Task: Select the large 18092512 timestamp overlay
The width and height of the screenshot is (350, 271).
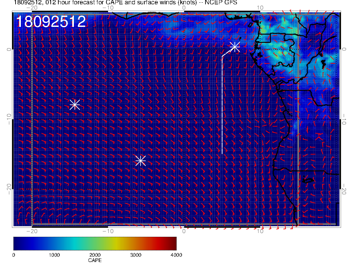Action: point(51,22)
